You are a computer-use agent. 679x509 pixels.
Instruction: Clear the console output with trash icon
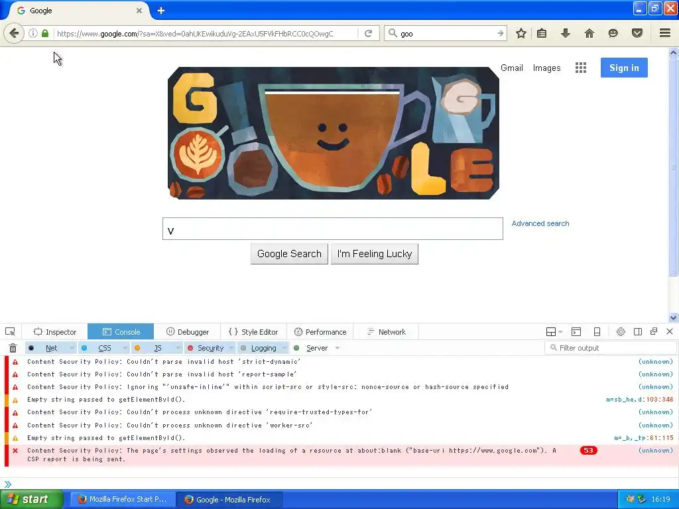point(13,348)
